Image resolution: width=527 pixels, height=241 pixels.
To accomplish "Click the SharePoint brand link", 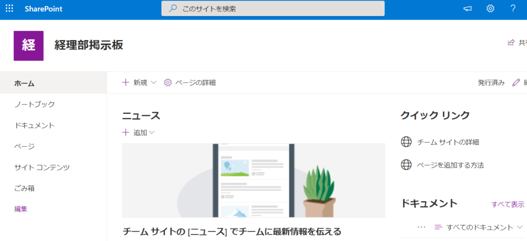I will (43, 9).
